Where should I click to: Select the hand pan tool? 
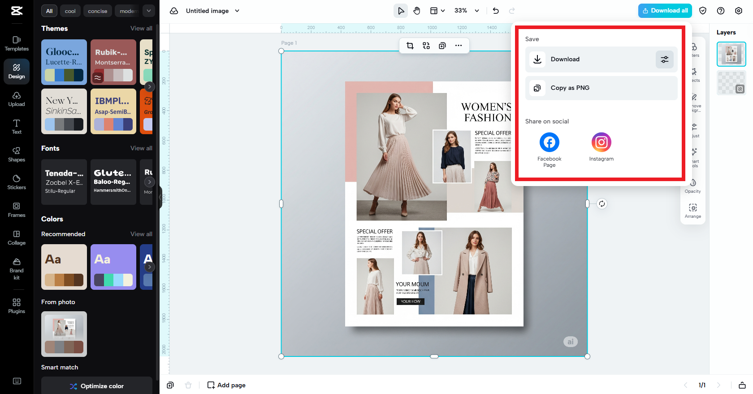[x=417, y=11]
